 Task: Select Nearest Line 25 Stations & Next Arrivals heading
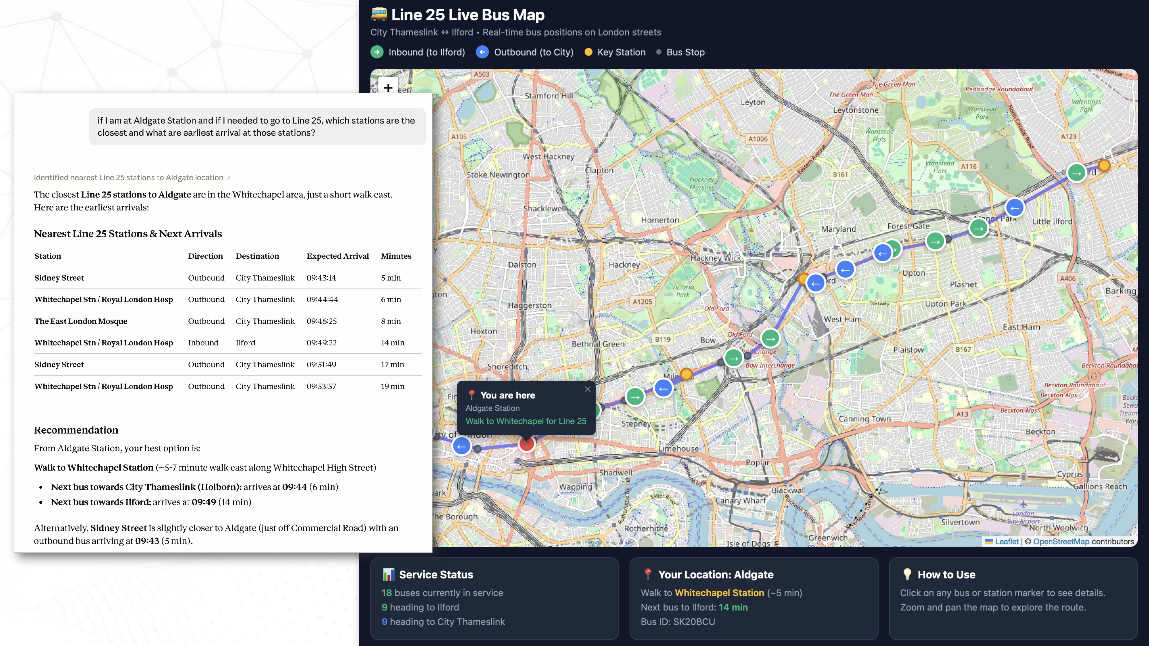coord(128,234)
